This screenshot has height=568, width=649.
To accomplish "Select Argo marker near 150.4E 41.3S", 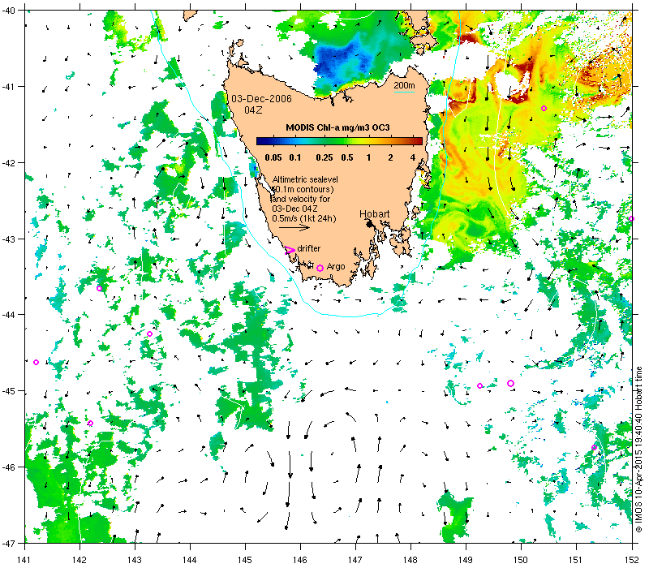I will pyautogui.click(x=544, y=109).
